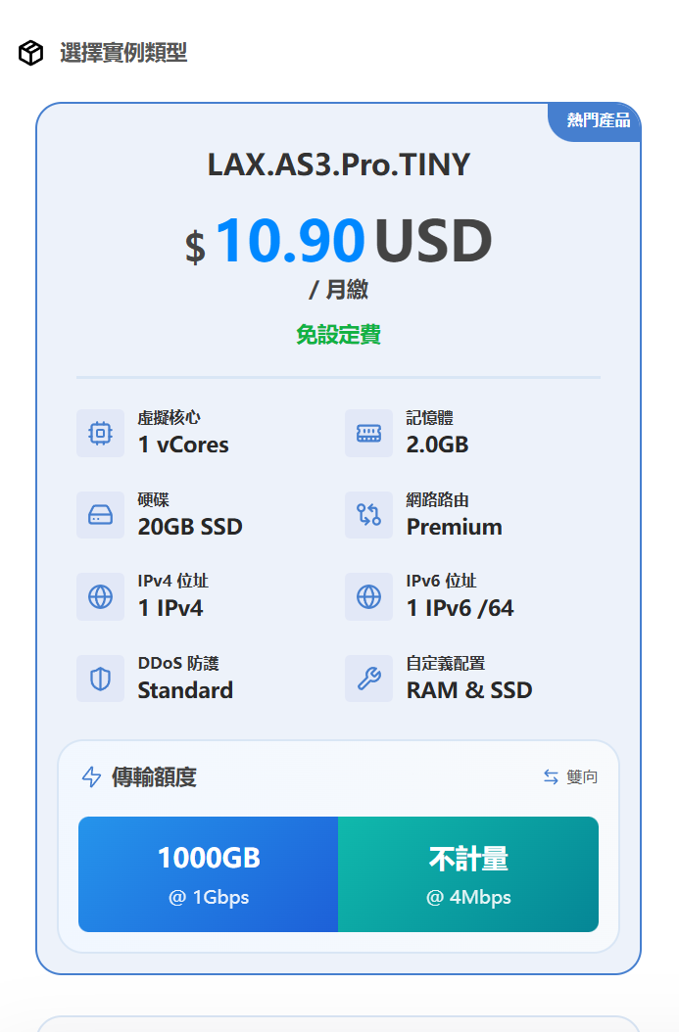Click the $10.90 USD price
This screenshot has width=679, height=1032.
(338, 241)
